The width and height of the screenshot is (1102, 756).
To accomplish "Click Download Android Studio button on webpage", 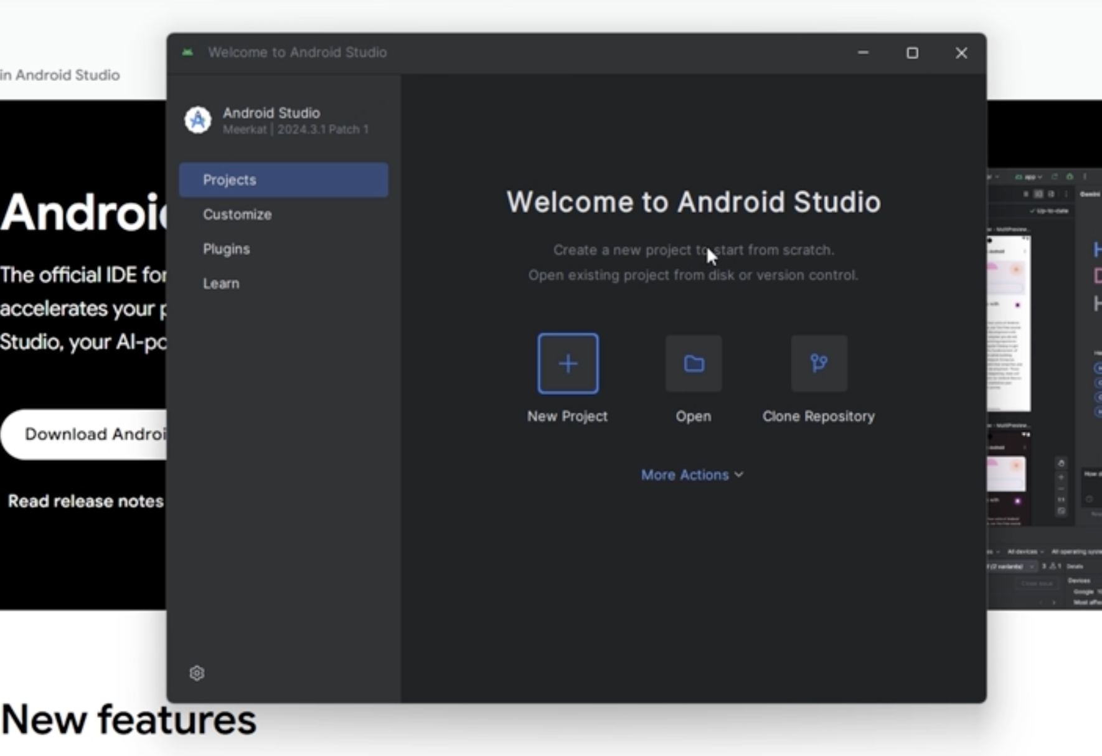I will point(84,434).
